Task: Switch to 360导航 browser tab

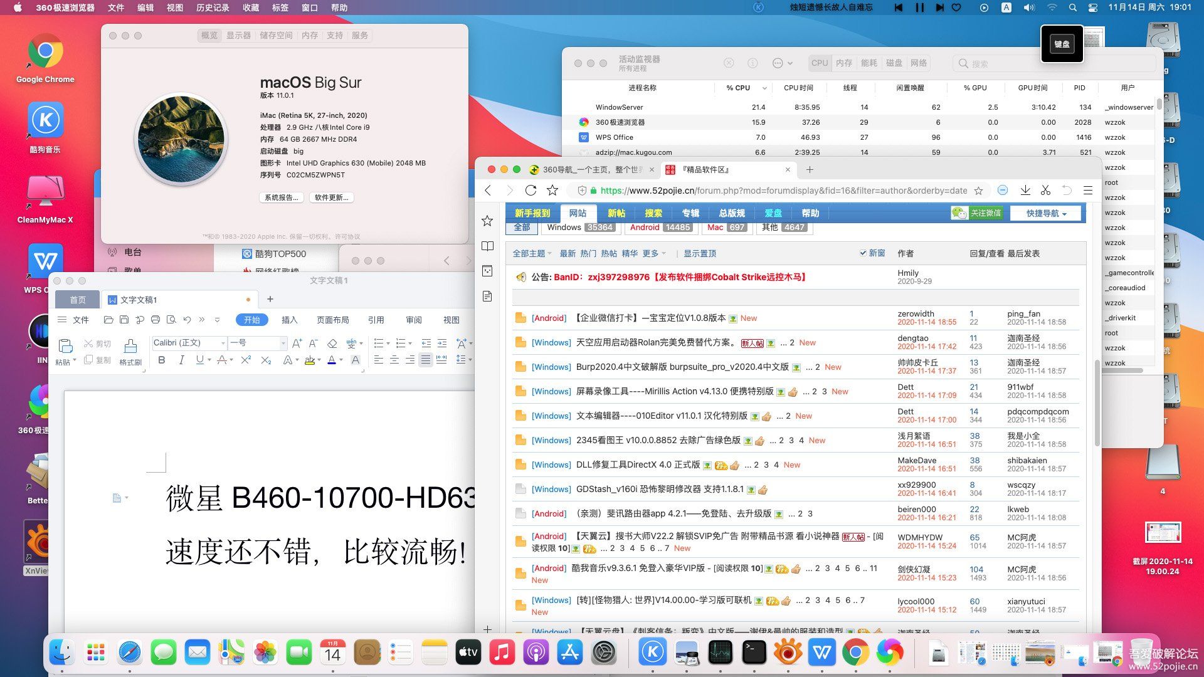Action: click(592, 169)
